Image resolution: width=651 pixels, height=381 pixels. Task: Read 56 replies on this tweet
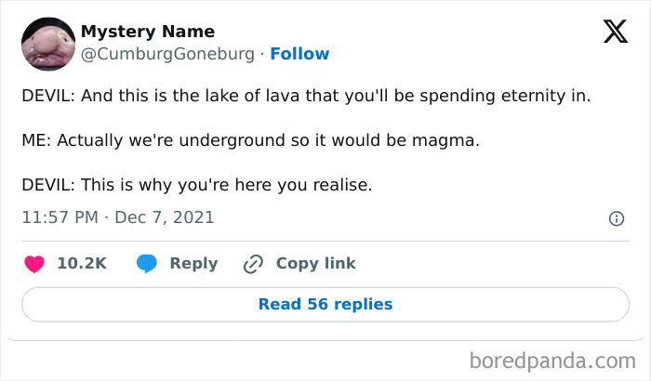325,304
